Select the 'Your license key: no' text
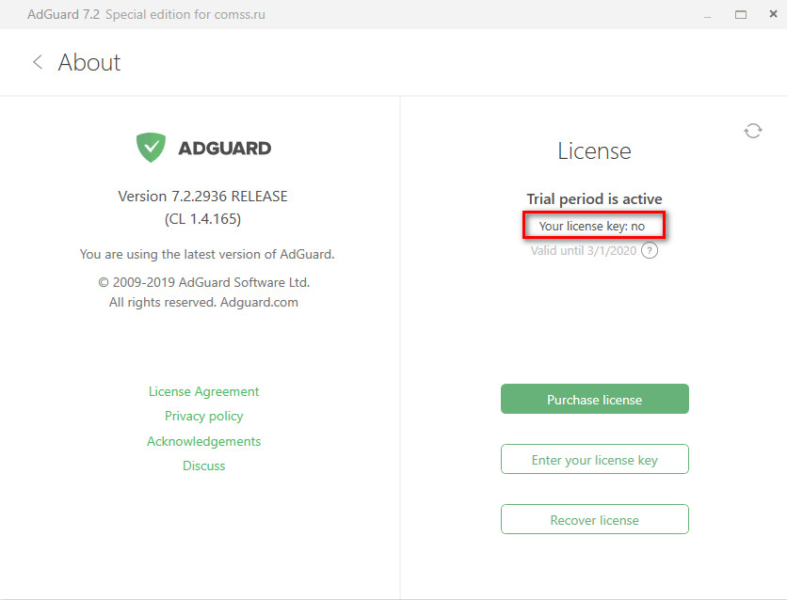The height and width of the screenshot is (600, 787). click(592, 226)
